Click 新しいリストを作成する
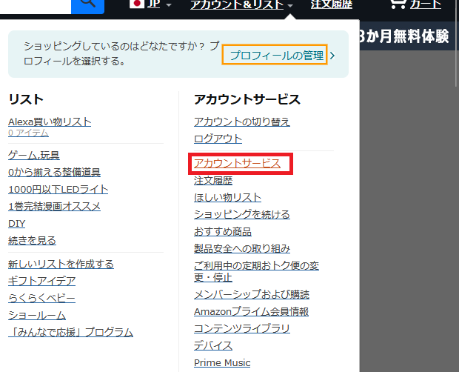The width and height of the screenshot is (459, 372). click(x=61, y=264)
